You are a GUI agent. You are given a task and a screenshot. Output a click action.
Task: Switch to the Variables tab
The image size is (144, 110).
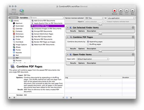[24, 18]
